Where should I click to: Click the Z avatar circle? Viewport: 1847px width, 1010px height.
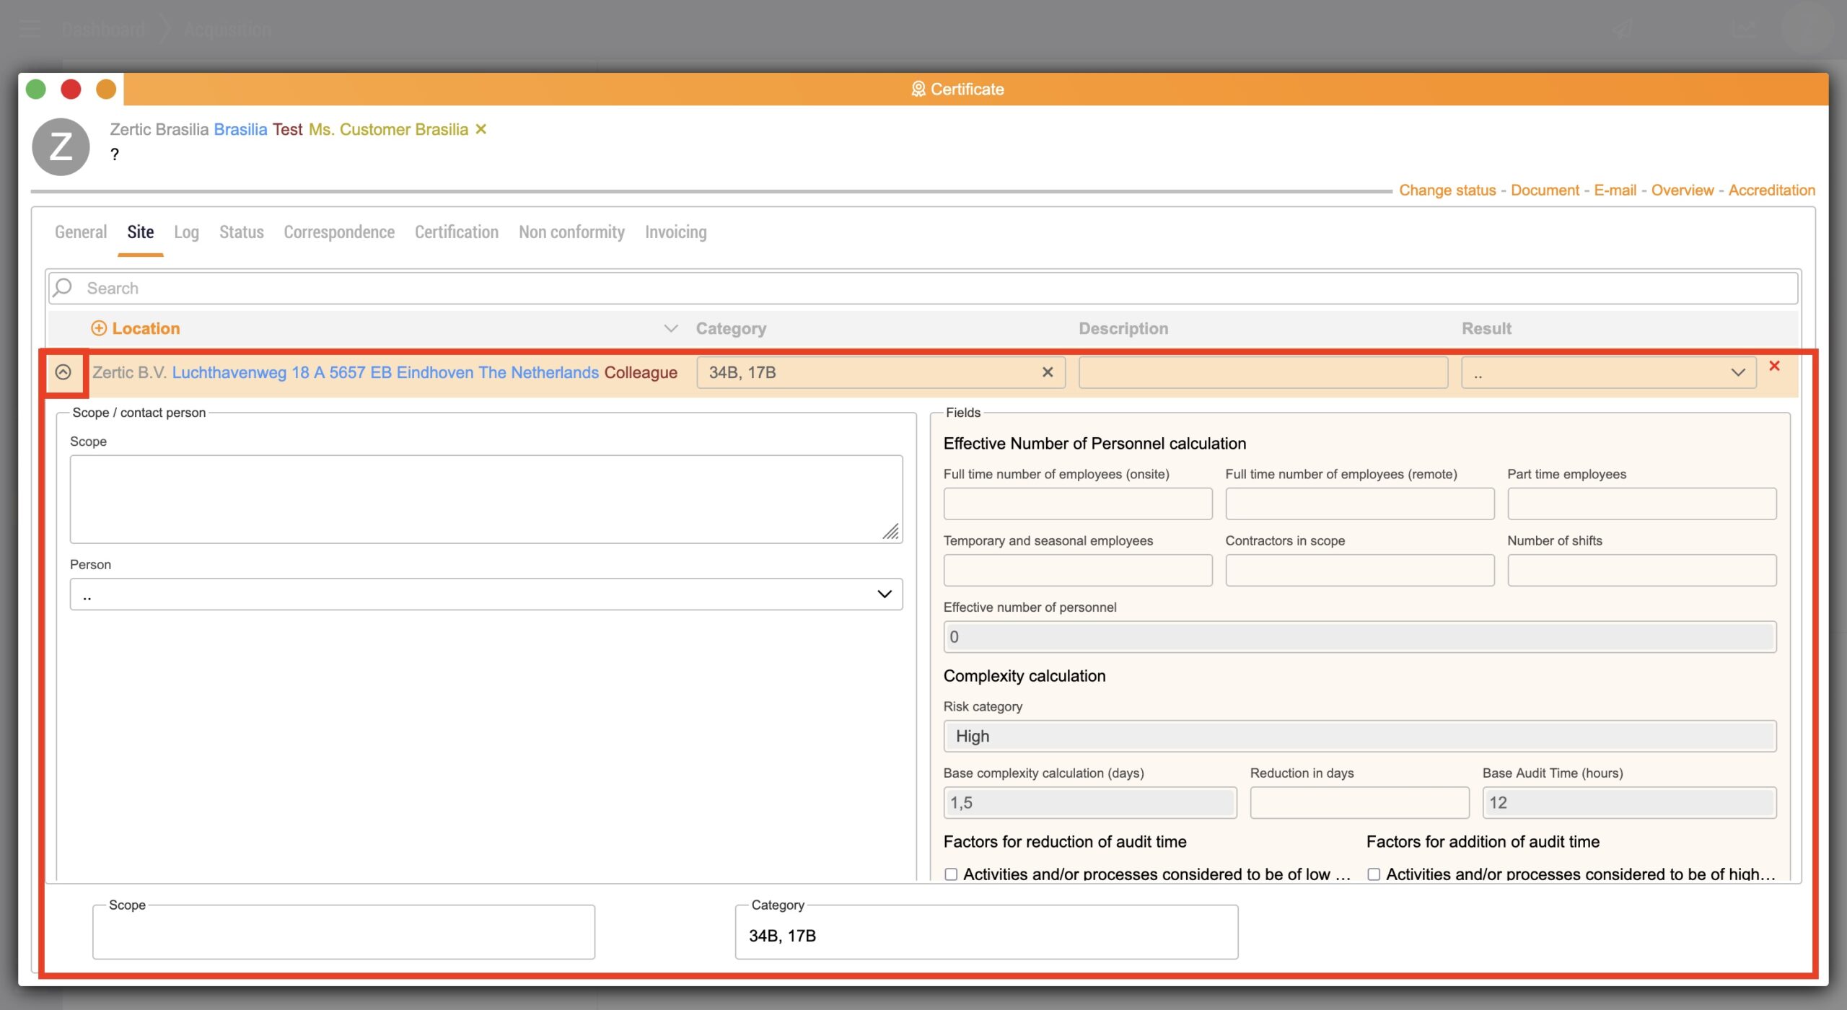tap(61, 147)
